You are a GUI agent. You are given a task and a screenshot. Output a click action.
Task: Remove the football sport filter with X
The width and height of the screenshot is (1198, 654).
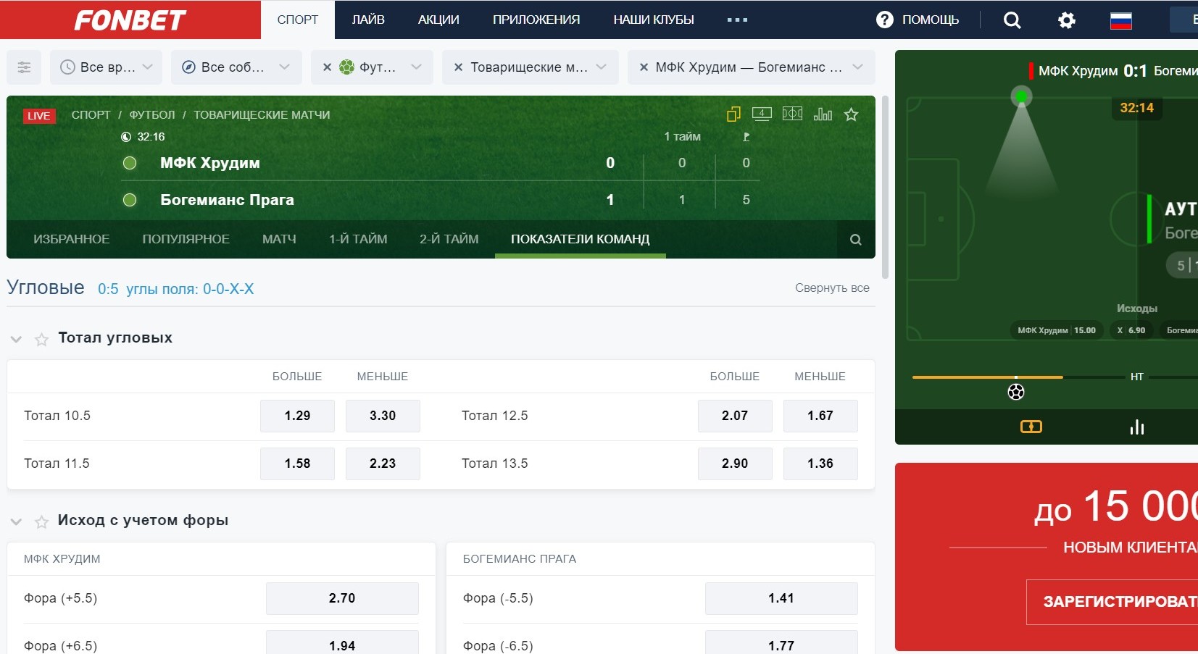pyautogui.click(x=327, y=67)
